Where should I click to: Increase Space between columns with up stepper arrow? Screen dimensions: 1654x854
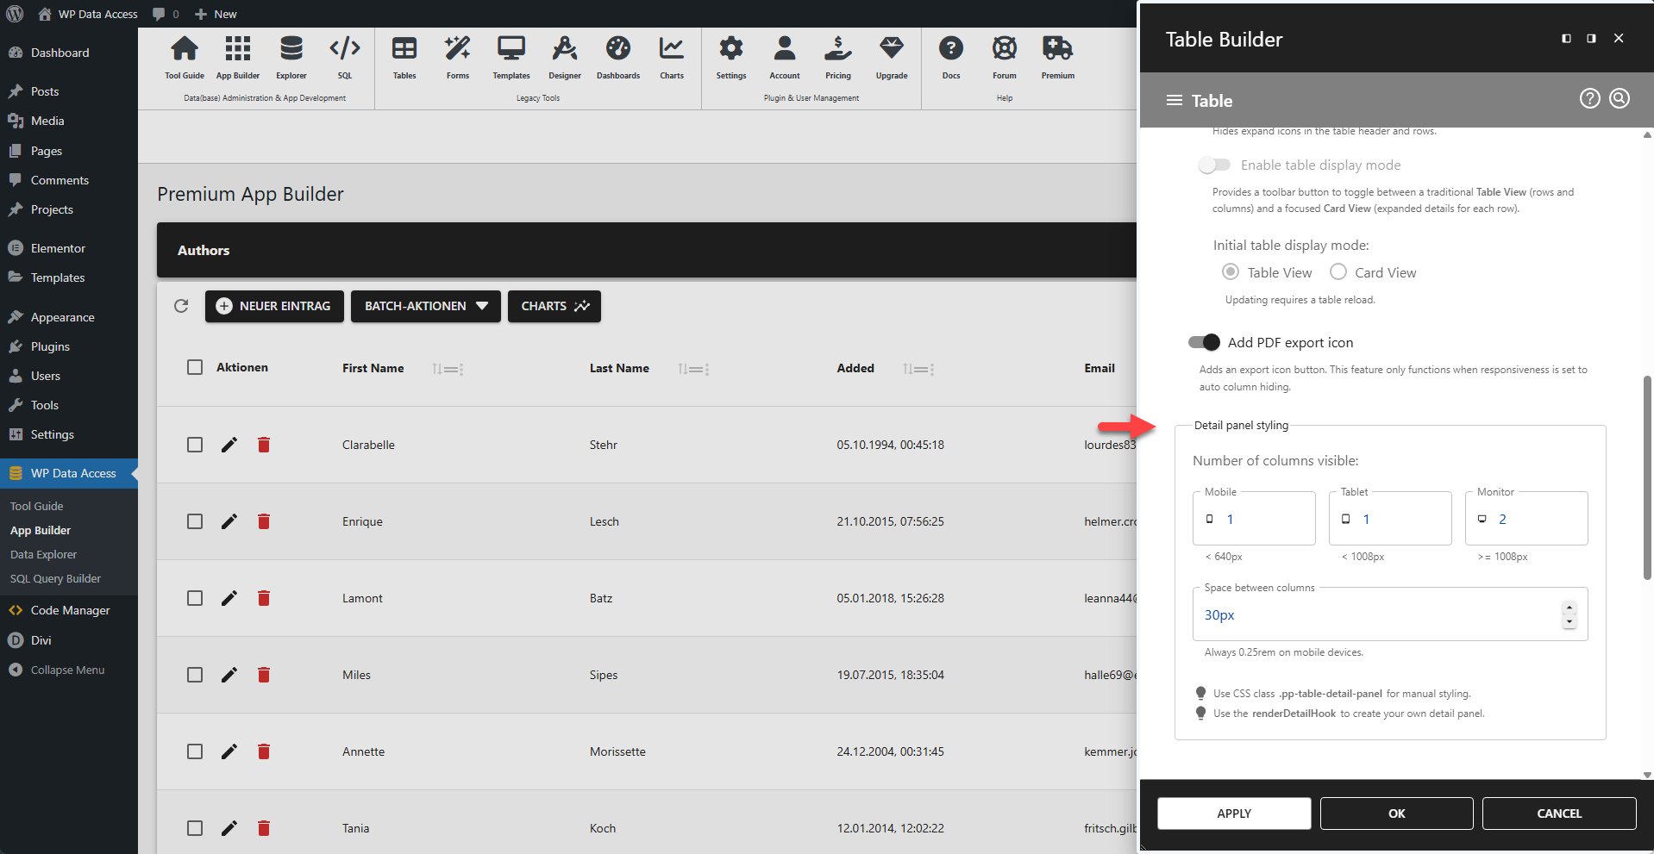1568,608
